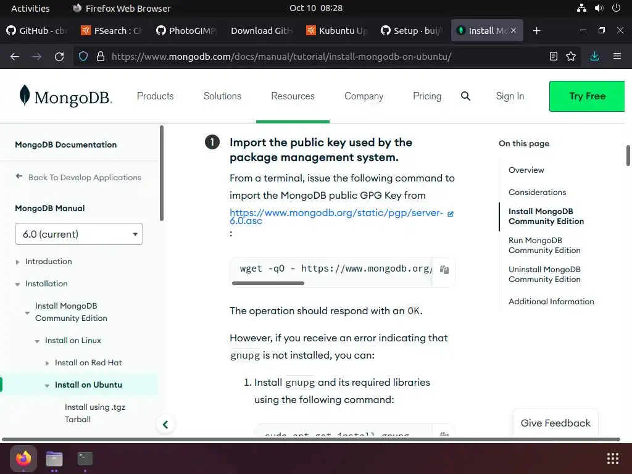The width and height of the screenshot is (632, 474).
Task: Click the site padlock security icon
Action: point(101,56)
